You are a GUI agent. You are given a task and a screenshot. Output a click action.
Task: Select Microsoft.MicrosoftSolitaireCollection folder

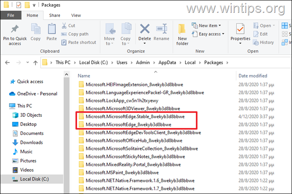click(138, 149)
